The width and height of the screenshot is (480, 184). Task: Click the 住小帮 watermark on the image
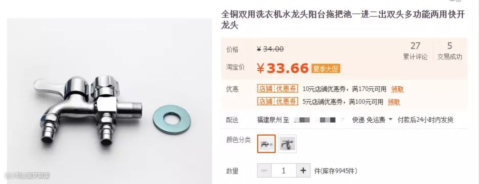27,176
